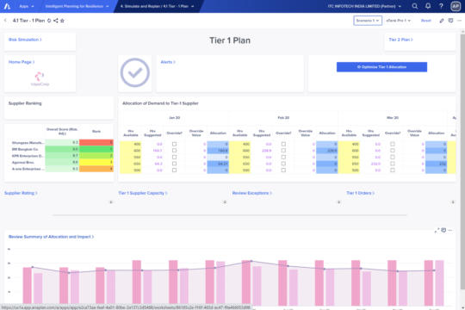
Task: Open the Simulate and Replan page menu
Action: (x=158, y=6)
